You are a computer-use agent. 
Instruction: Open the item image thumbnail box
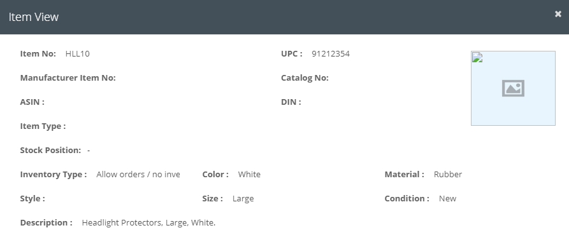[513, 88]
